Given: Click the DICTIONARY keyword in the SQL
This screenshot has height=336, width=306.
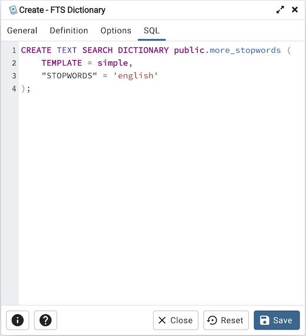Looking at the screenshot, I should 144,51.
